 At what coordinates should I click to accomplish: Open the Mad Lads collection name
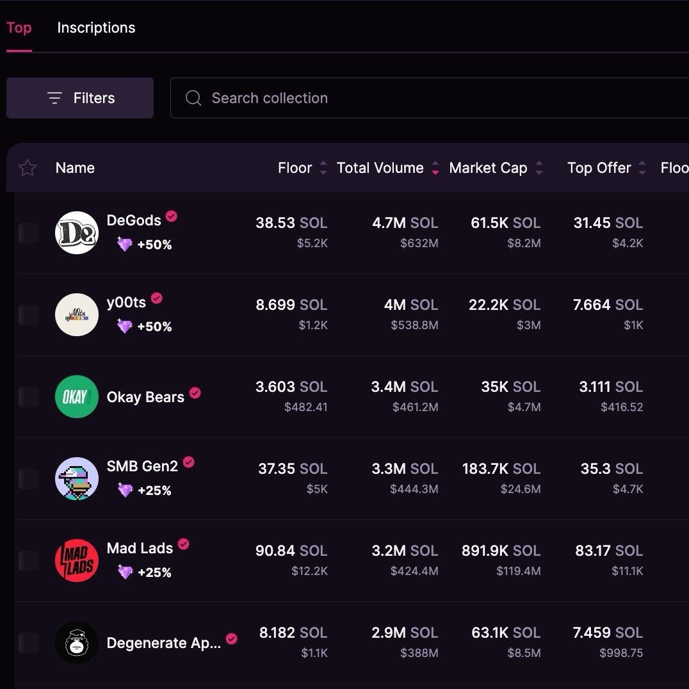[x=140, y=548]
